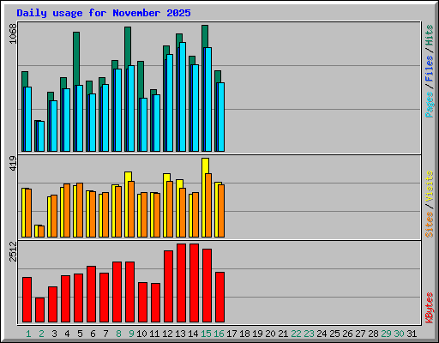Click day 21 label on the x-axis
Viewport: 439px width, 343px height.
coord(283,334)
